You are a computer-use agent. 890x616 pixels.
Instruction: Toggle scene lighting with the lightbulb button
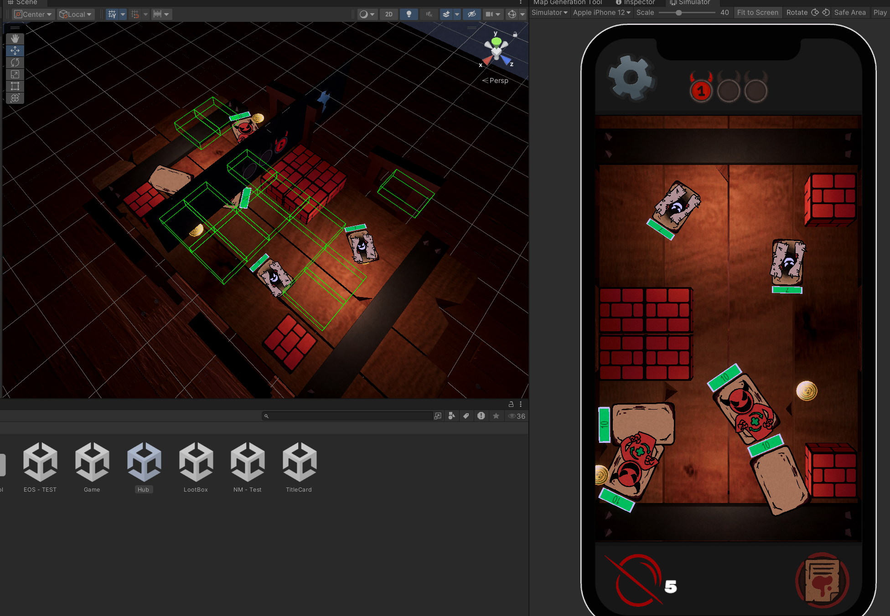pos(409,14)
